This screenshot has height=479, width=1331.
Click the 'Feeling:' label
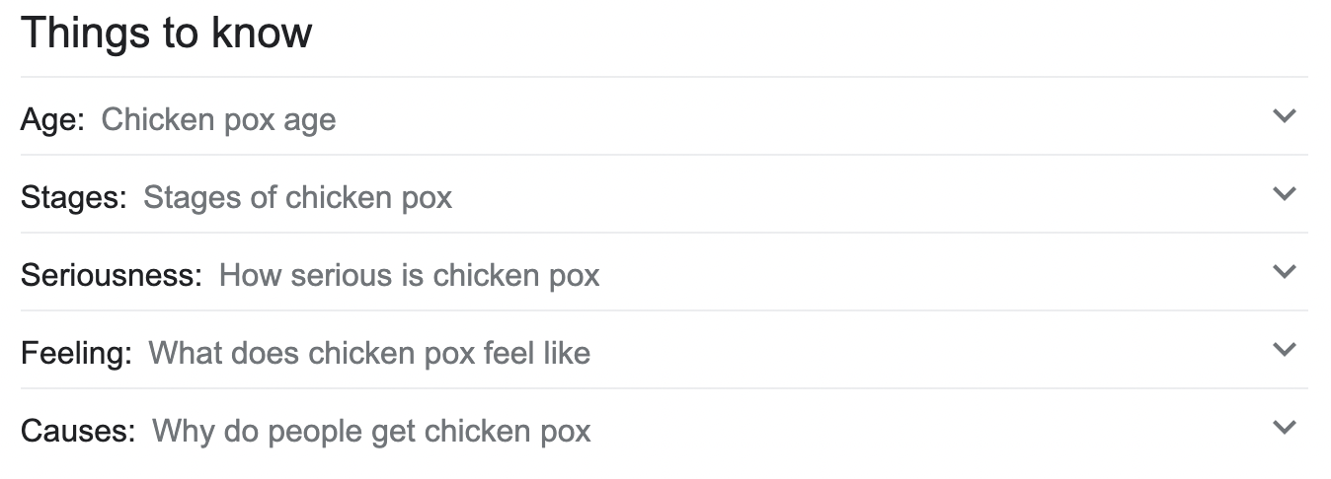(76, 353)
